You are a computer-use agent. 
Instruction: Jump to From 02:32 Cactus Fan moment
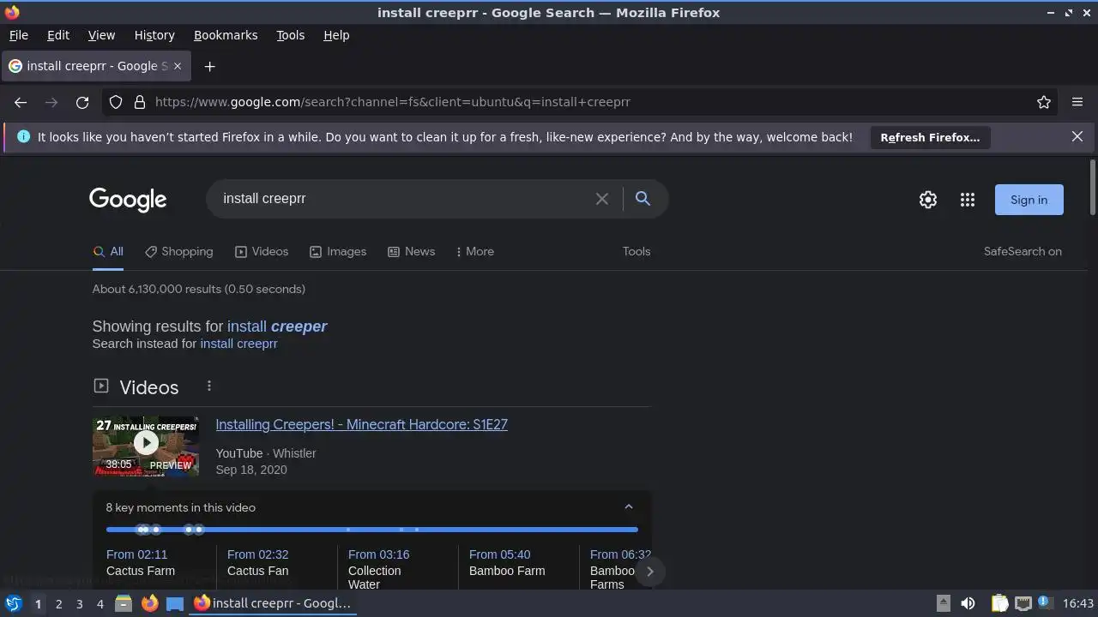click(257, 563)
